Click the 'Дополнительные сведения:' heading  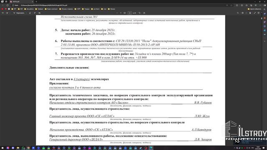click(x=69, y=67)
